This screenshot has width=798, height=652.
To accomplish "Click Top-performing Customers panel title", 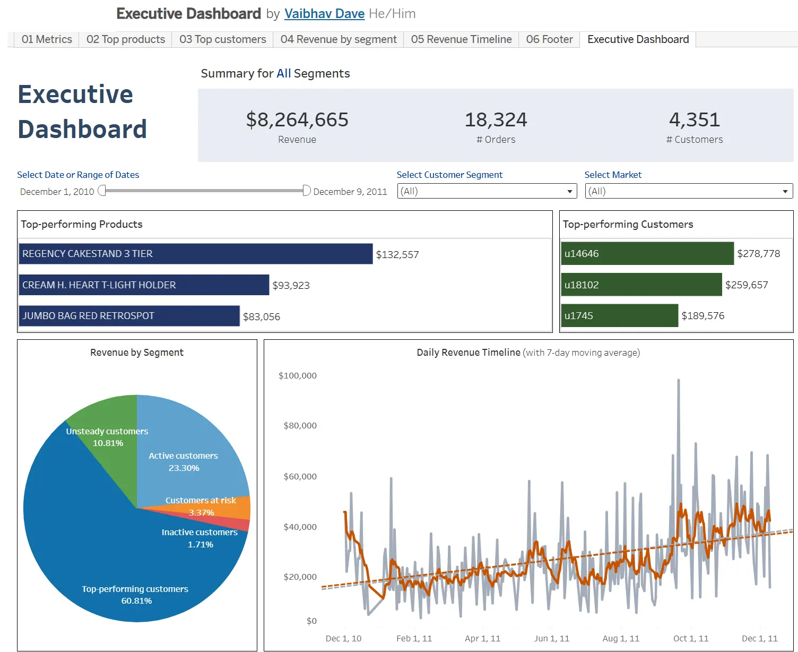I will pyautogui.click(x=628, y=224).
